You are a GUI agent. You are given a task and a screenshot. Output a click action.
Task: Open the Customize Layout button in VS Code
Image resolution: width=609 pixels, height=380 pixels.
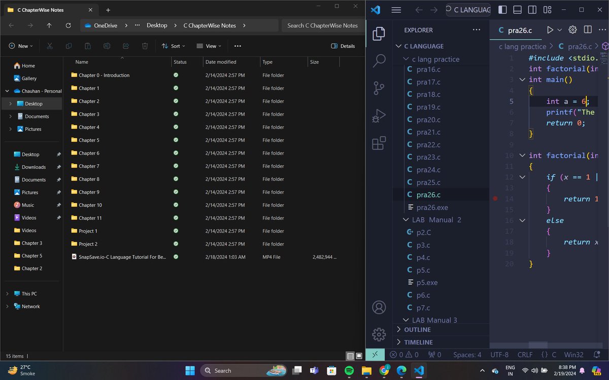(x=547, y=10)
